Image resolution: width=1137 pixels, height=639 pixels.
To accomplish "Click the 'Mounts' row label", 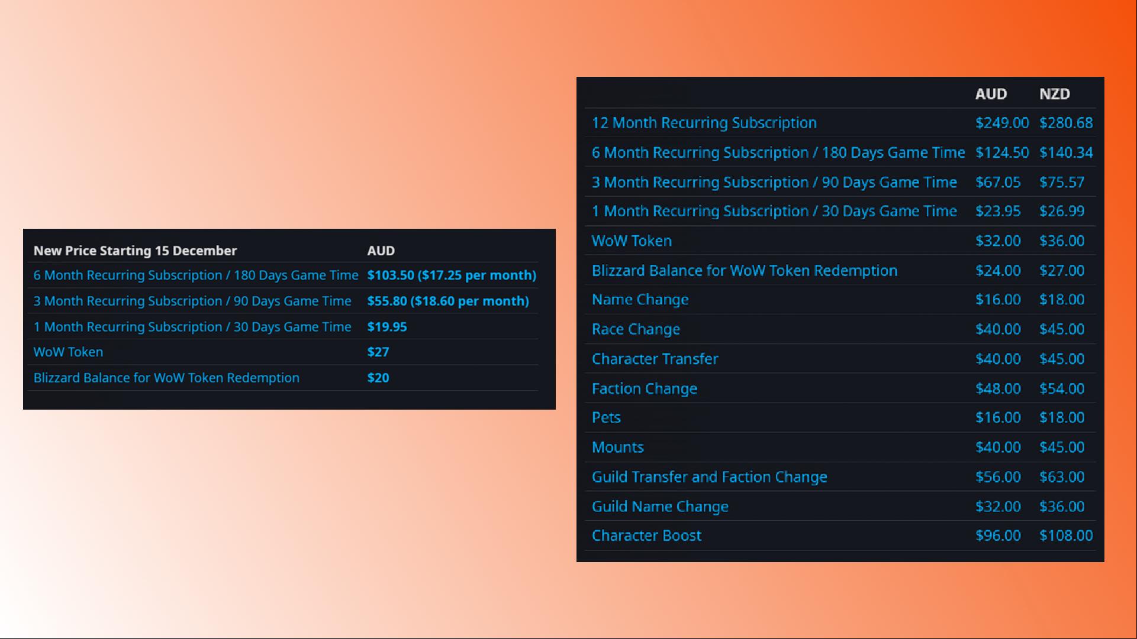I will 617,447.
